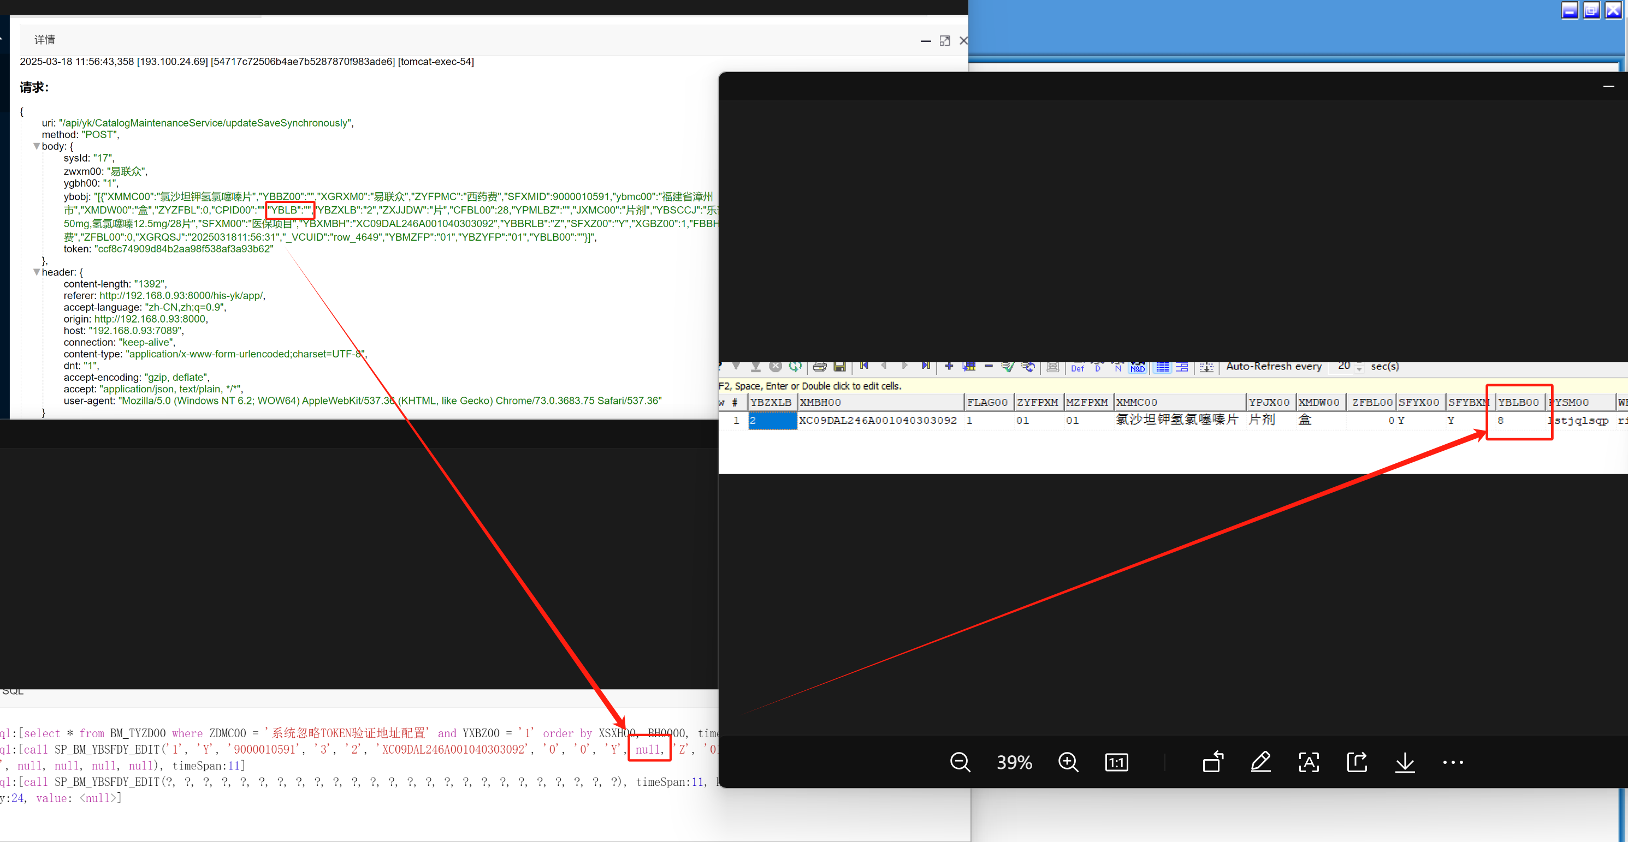Click the YBLB00 column header

1518,402
